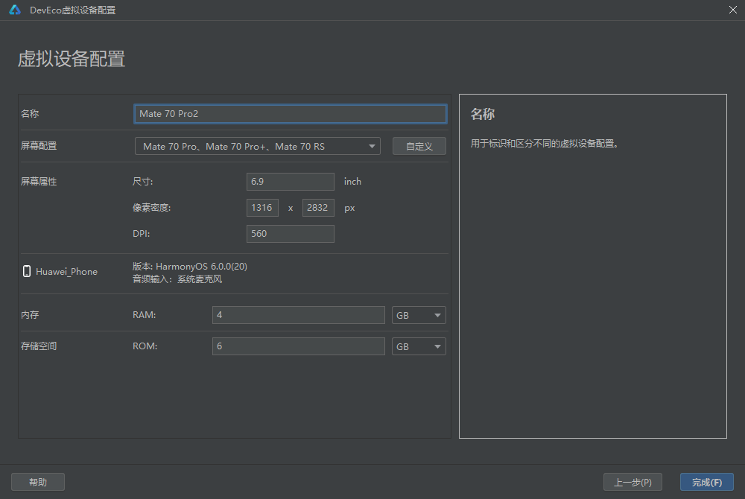Click the 名称 heading in the description panel

482,114
